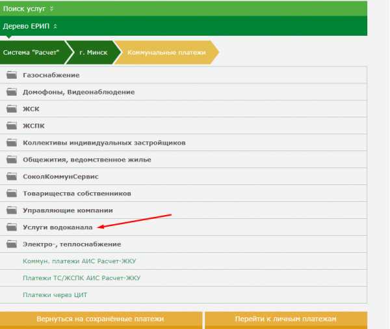Click folder icon next to СоколКоммунСервис
Viewport: 390px width, 329px height.
(11, 177)
